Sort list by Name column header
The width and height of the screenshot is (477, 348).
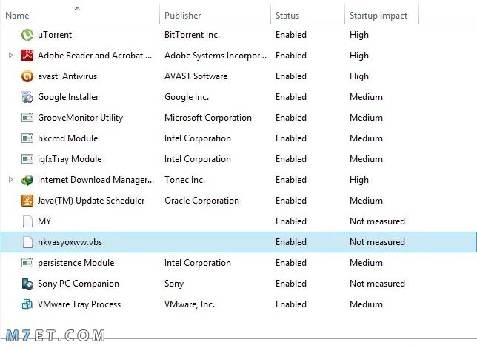80,16
